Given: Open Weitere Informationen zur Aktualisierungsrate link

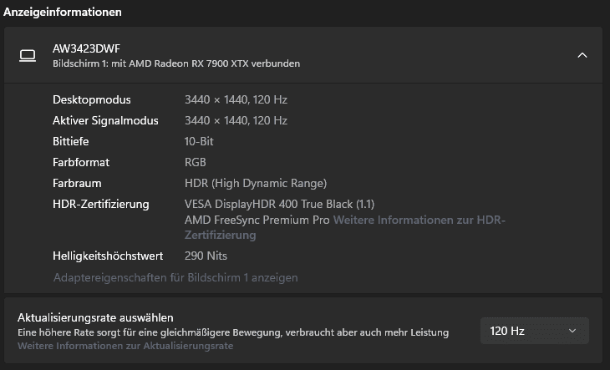Looking at the screenshot, I should (x=125, y=346).
